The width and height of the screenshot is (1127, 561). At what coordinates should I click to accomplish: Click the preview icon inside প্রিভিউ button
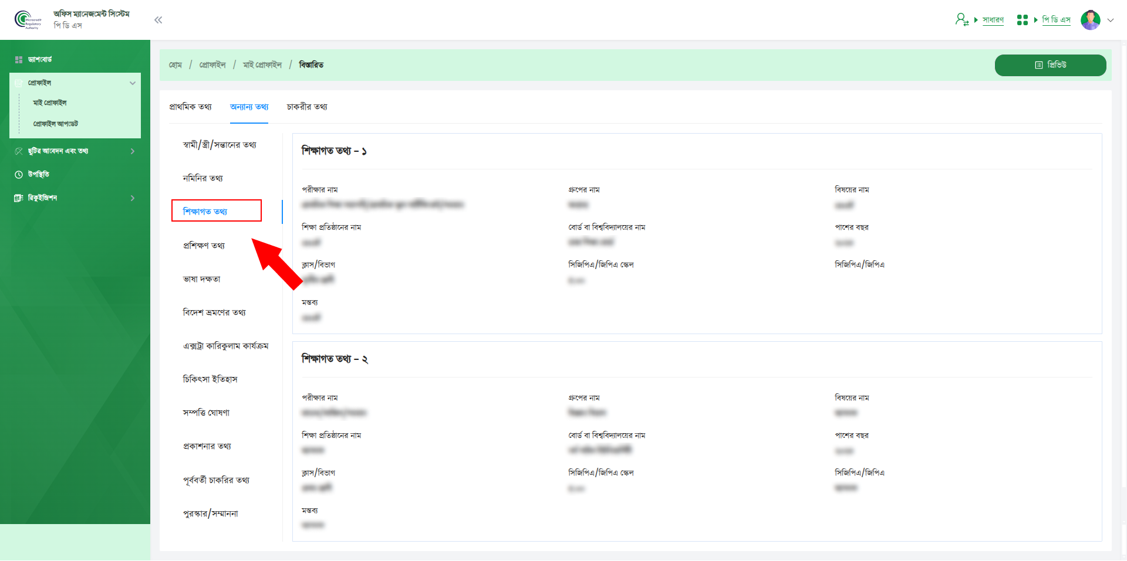1038,65
